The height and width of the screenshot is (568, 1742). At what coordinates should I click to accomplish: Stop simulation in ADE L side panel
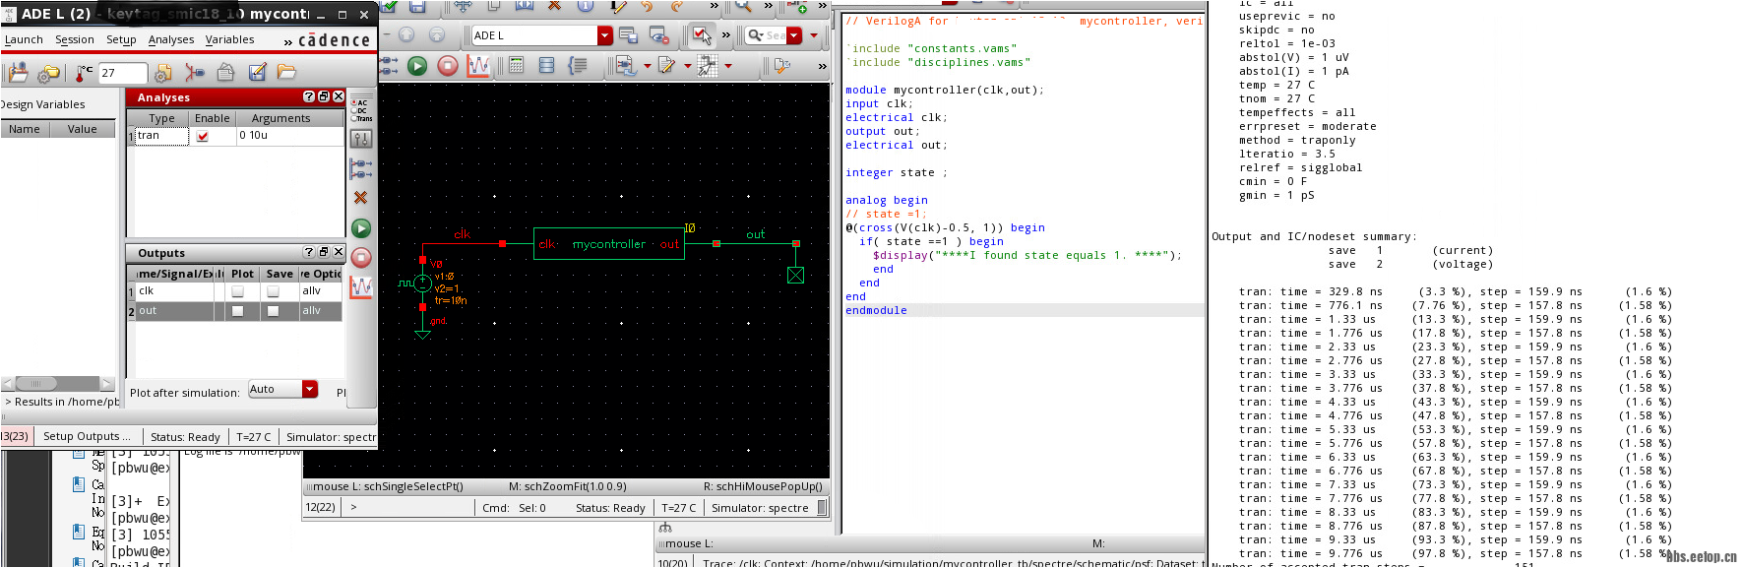pyautogui.click(x=361, y=258)
